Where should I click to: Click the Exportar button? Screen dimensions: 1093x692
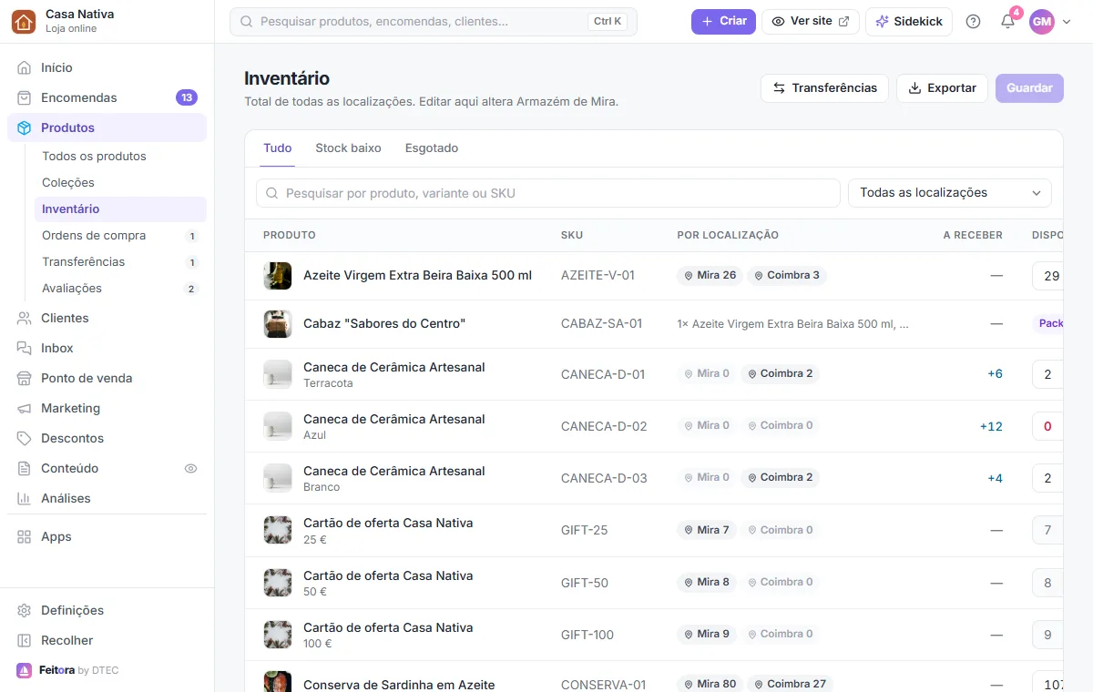942,88
